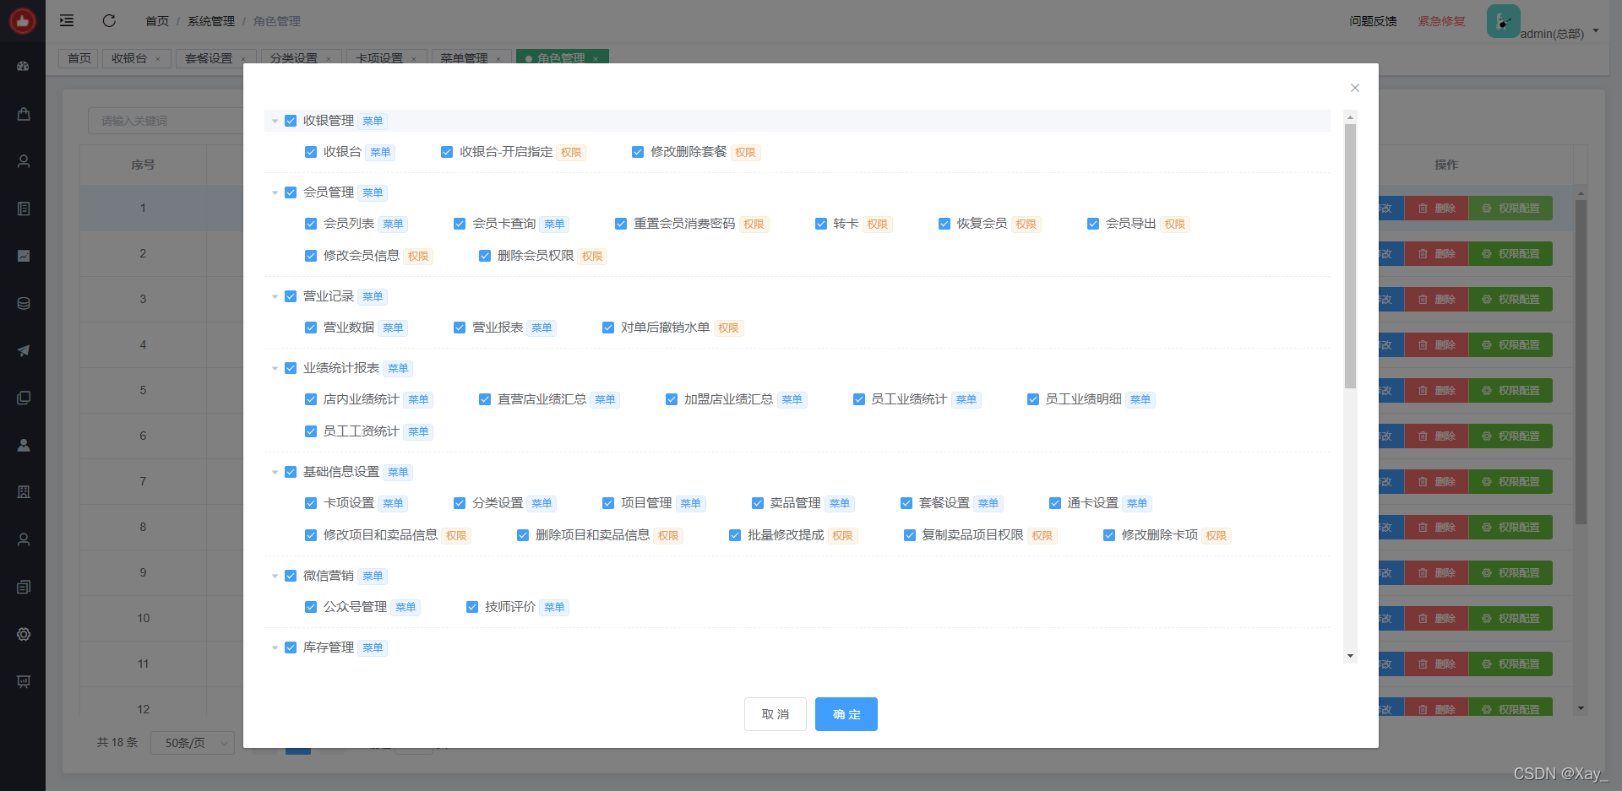Viewport: 1622px width, 791px height.
Task: Collapse the sidebar using the hamburger icon
Action: tap(66, 20)
